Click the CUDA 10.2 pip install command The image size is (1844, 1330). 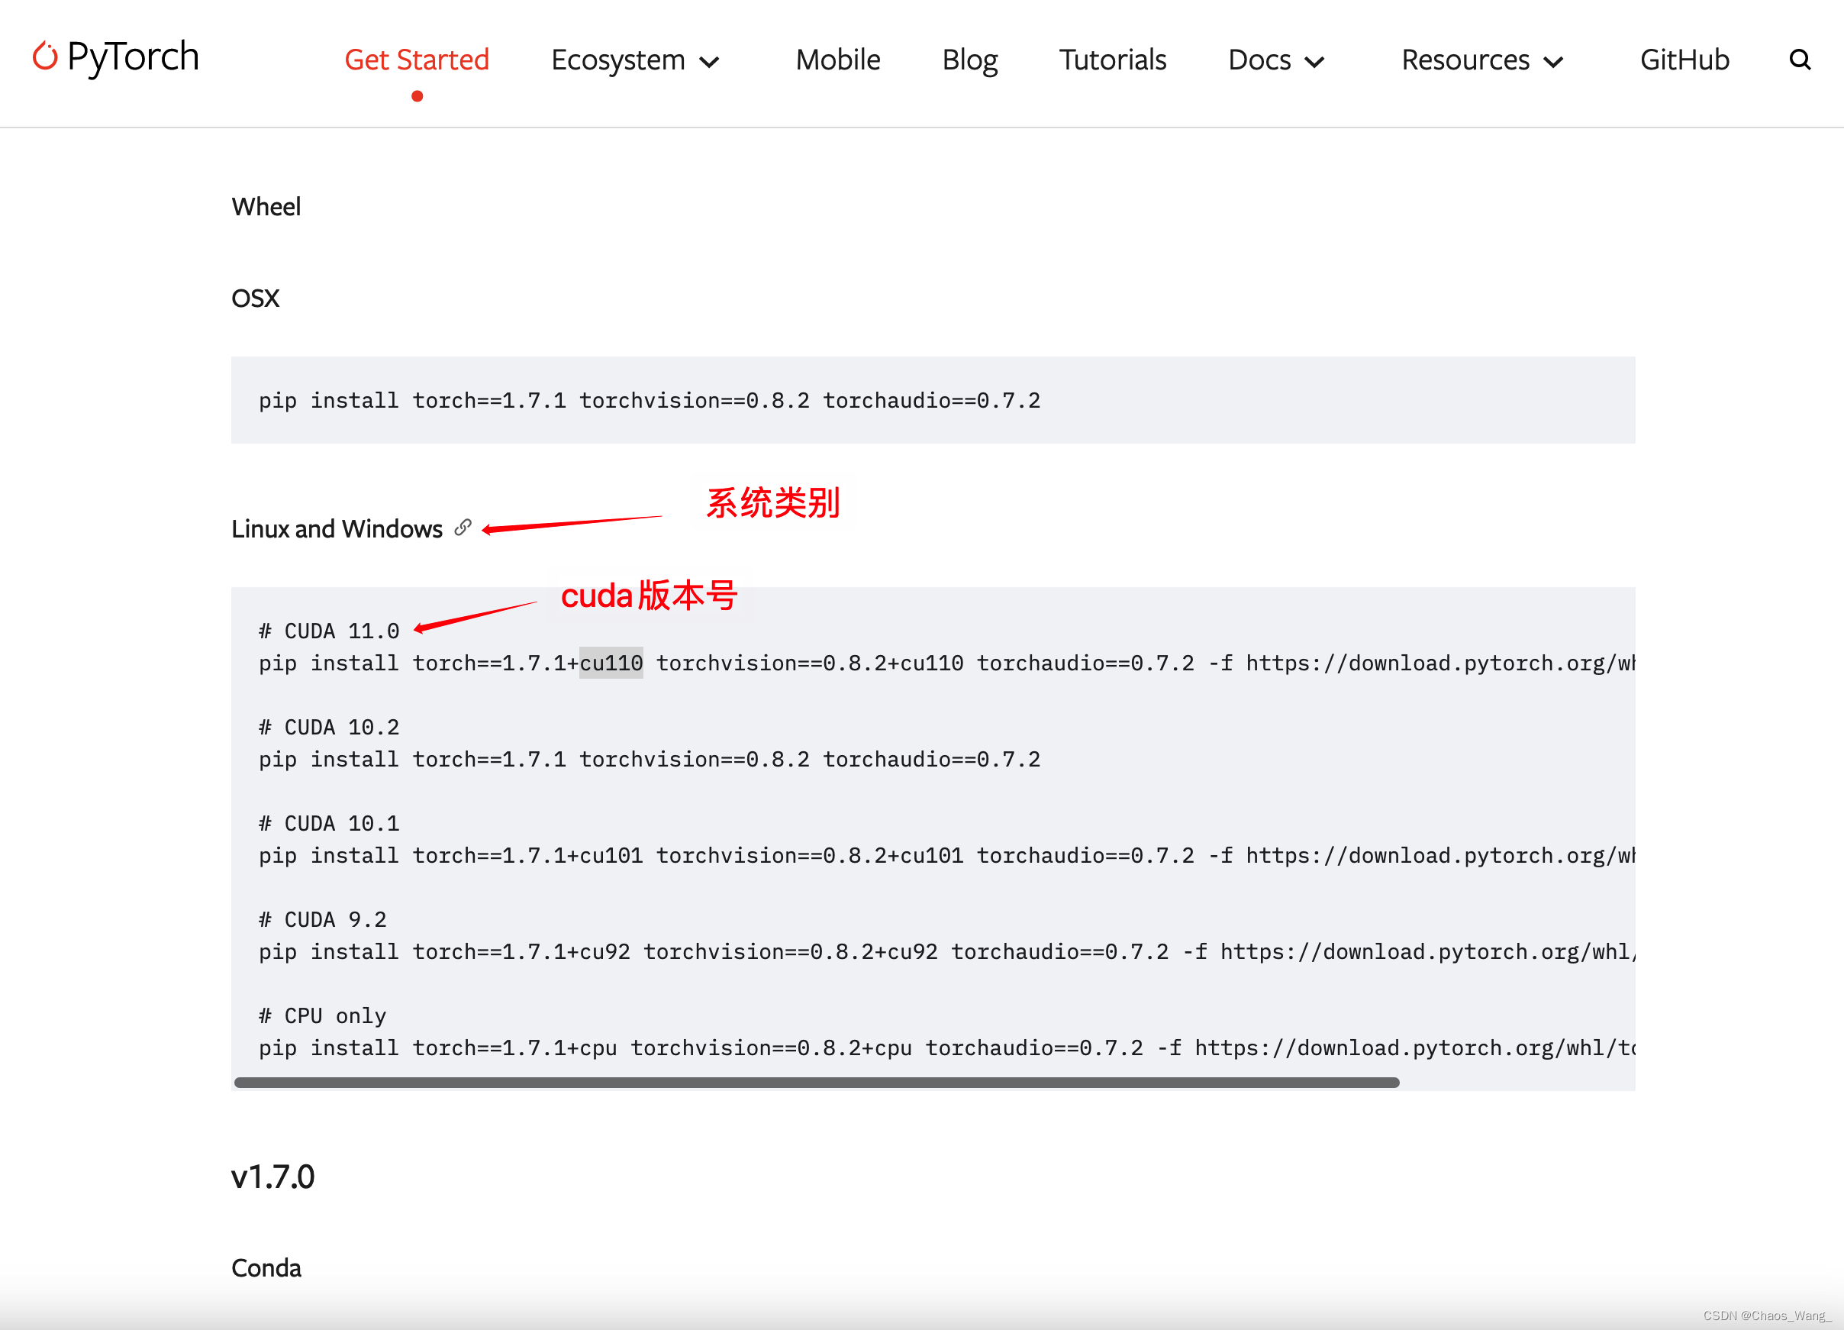[x=649, y=759]
